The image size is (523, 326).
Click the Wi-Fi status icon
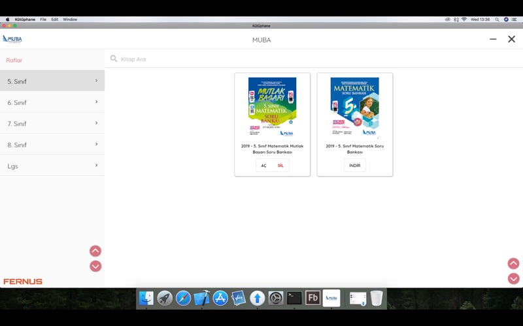point(464,20)
